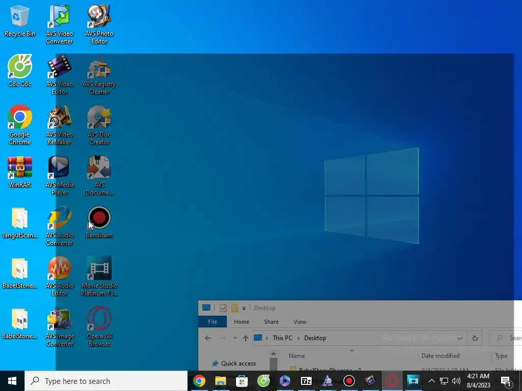Select AVS Audio Editor desktop shortcut

coord(59,276)
